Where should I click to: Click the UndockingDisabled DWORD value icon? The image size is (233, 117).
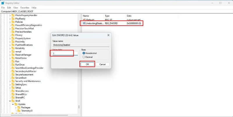pyautogui.click(x=84, y=23)
